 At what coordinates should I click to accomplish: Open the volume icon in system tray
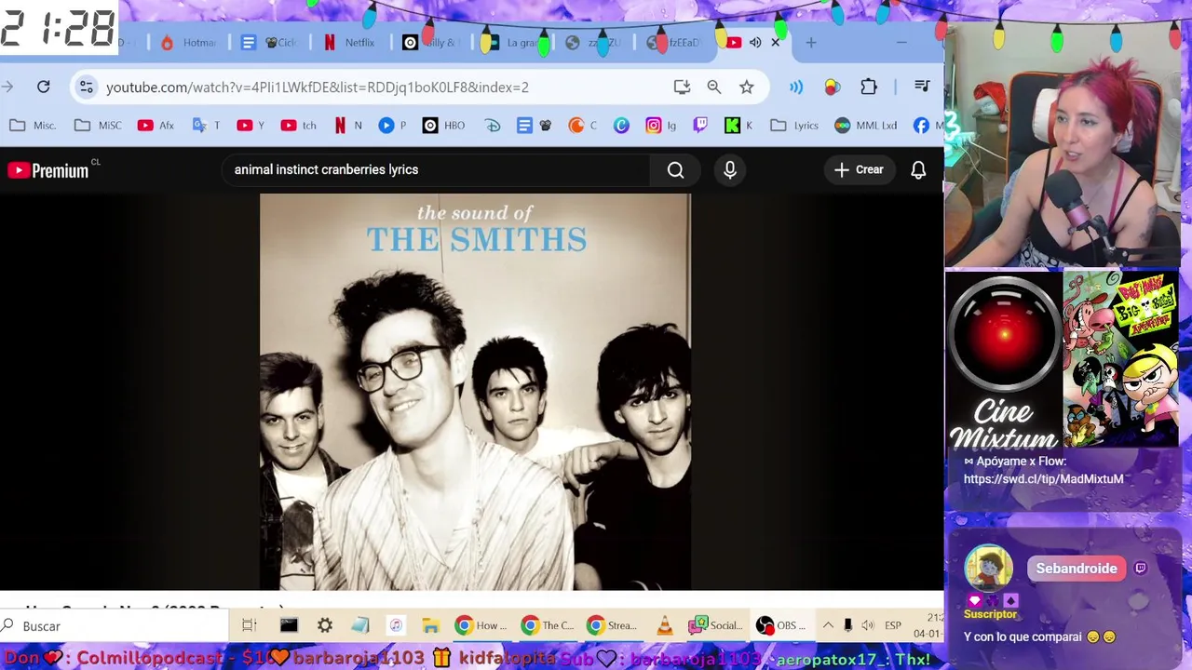pyautogui.click(x=867, y=625)
